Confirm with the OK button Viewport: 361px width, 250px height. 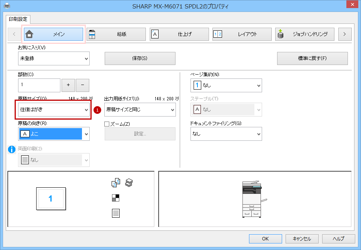click(266, 239)
